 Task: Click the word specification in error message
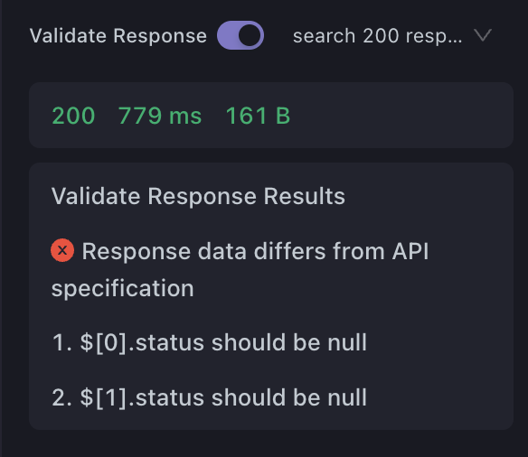point(123,288)
